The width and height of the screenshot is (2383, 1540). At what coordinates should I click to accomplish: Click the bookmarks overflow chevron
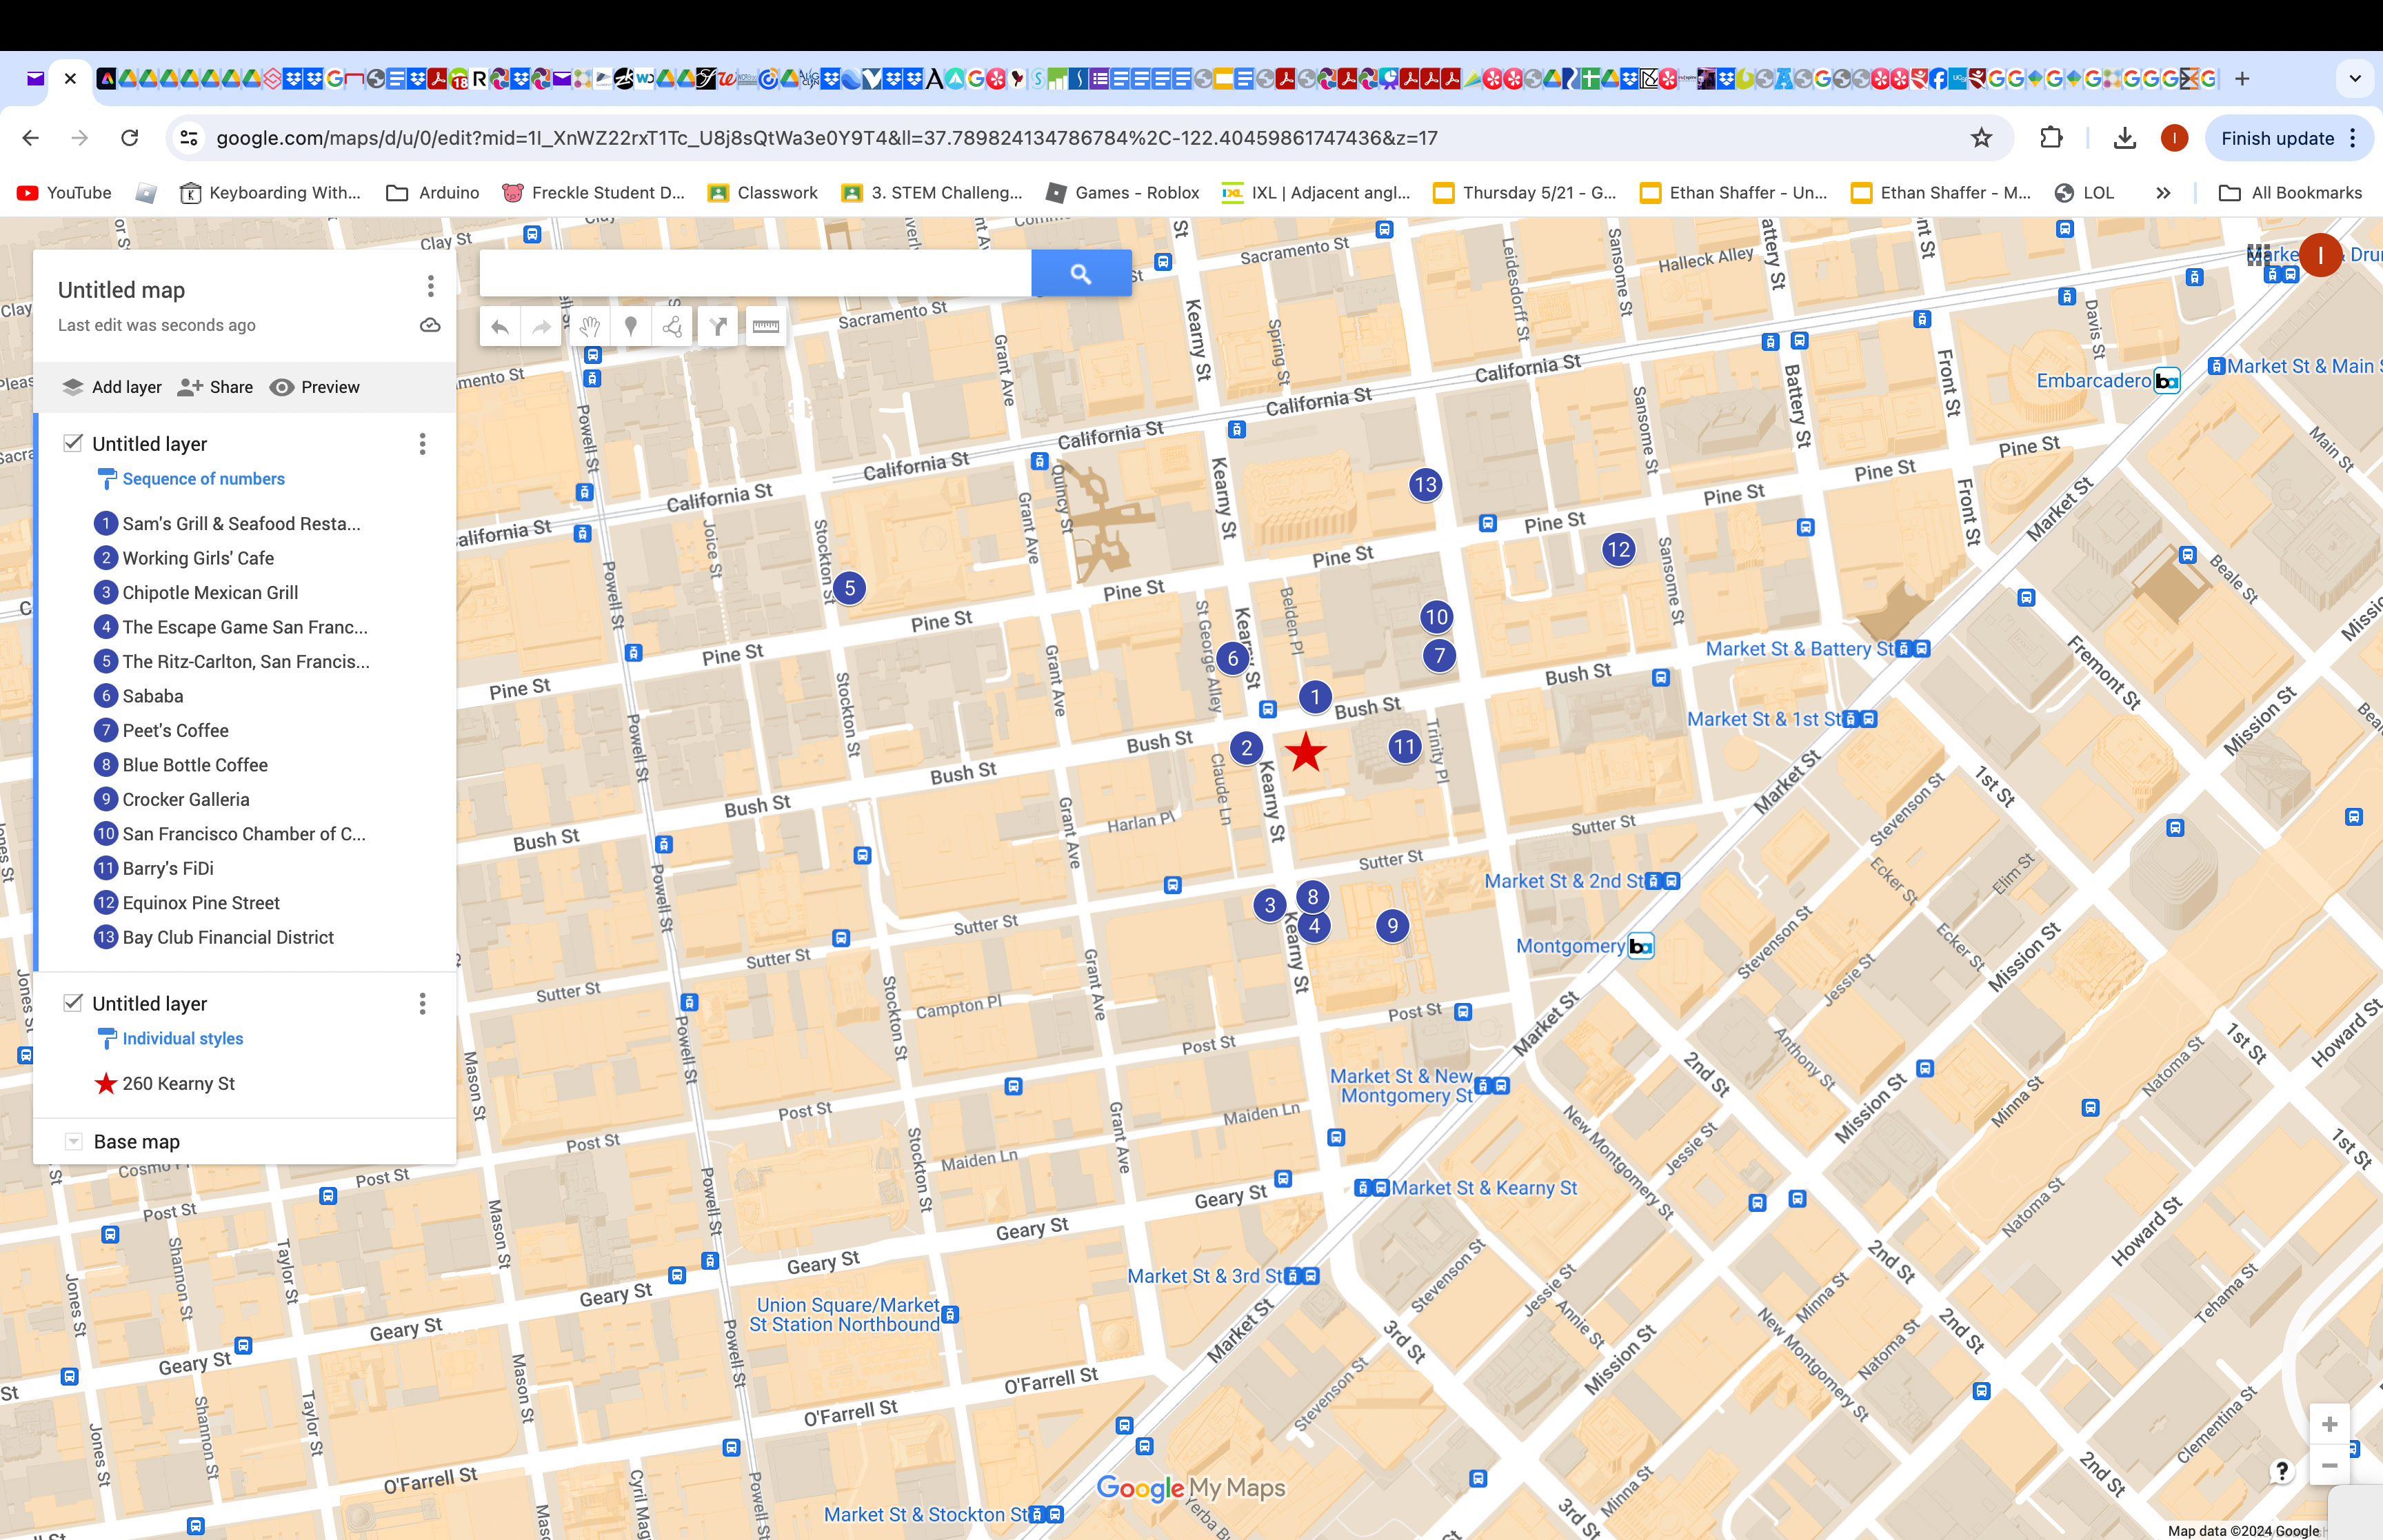[x=2162, y=192]
